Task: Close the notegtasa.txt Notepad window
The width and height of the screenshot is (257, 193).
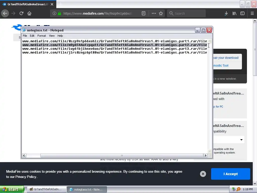Action: pyautogui.click(x=209, y=30)
